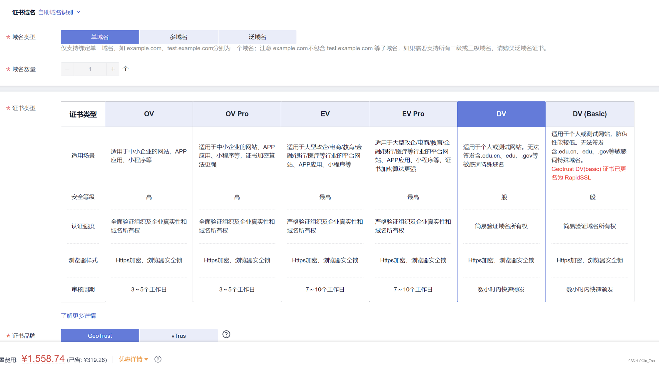The width and height of the screenshot is (659, 365).
Task: Click the help icon beside certificate brand
Action: [x=226, y=334]
